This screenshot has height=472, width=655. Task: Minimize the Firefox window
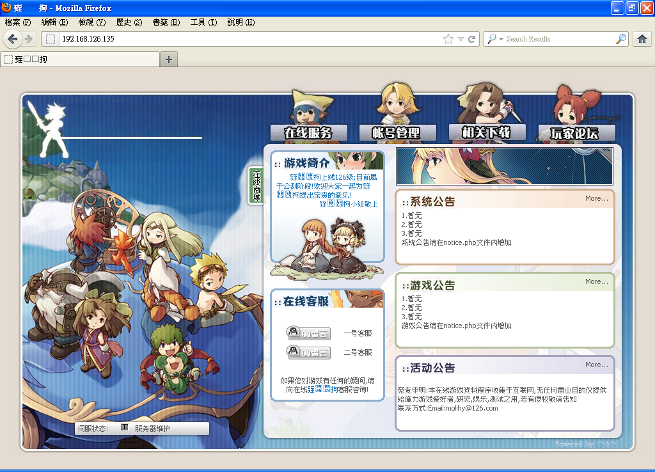(617, 8)
